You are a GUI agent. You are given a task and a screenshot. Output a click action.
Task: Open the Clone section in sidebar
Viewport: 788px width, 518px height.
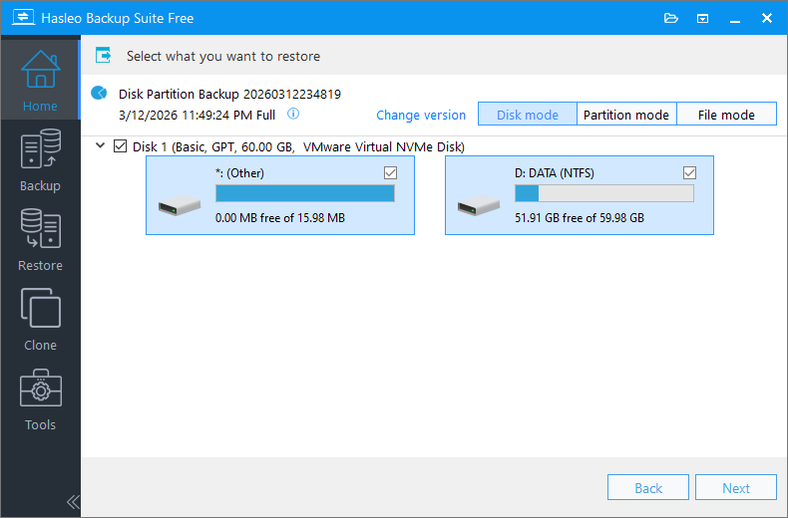point(40,320)
